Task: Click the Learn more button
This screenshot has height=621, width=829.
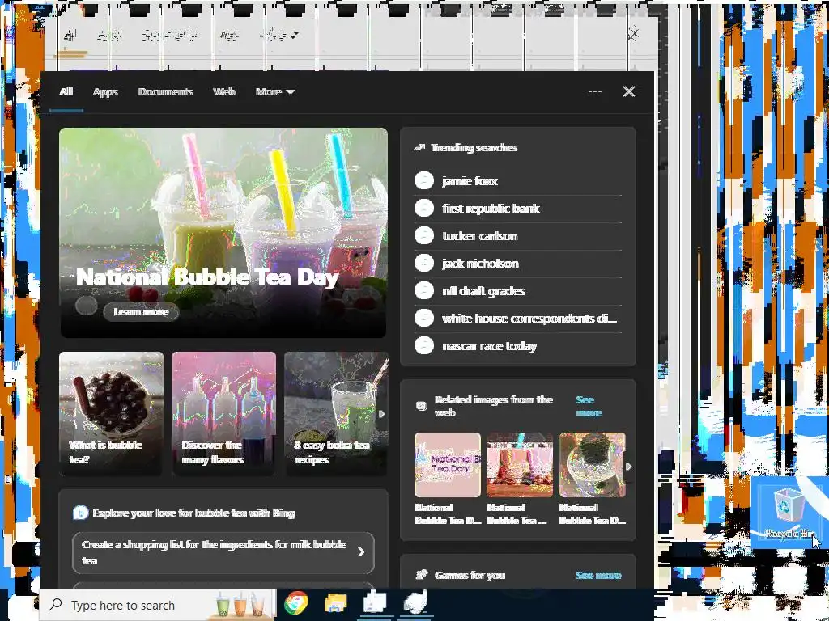Action: coord(141,312)
